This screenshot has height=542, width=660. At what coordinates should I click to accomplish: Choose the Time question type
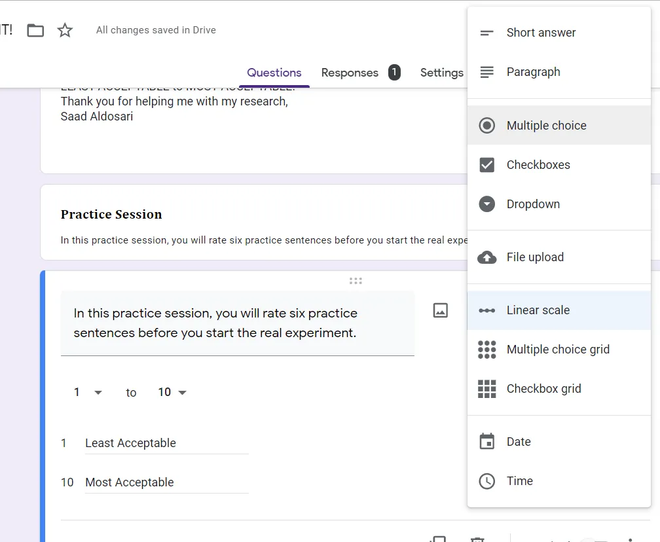pyautogui.click(x=519, y=481)
